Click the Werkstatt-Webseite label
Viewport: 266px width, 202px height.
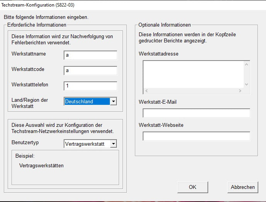161,125
